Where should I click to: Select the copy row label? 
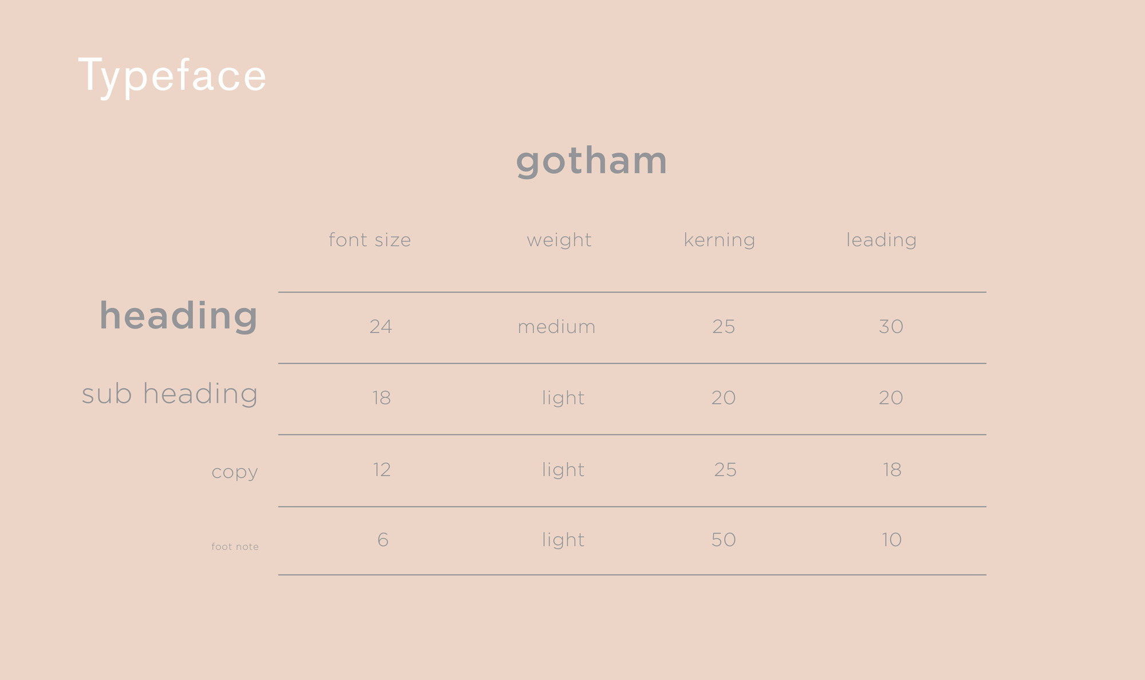pos(235,472)
